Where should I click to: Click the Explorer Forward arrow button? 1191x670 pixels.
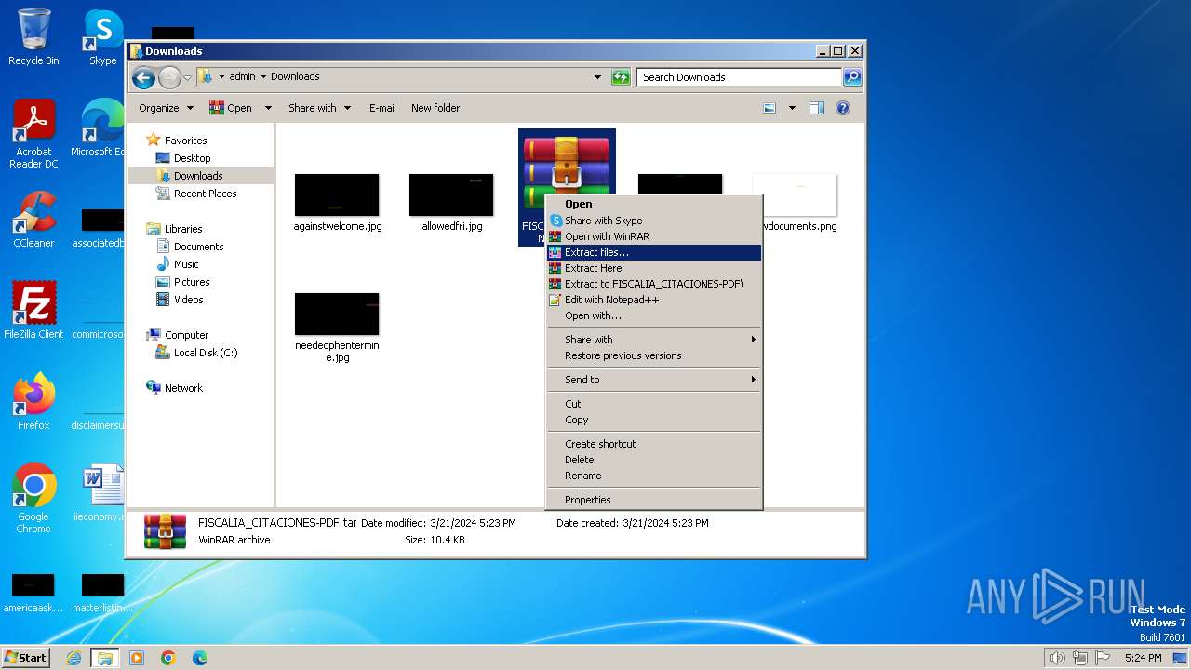click(169, 77)
